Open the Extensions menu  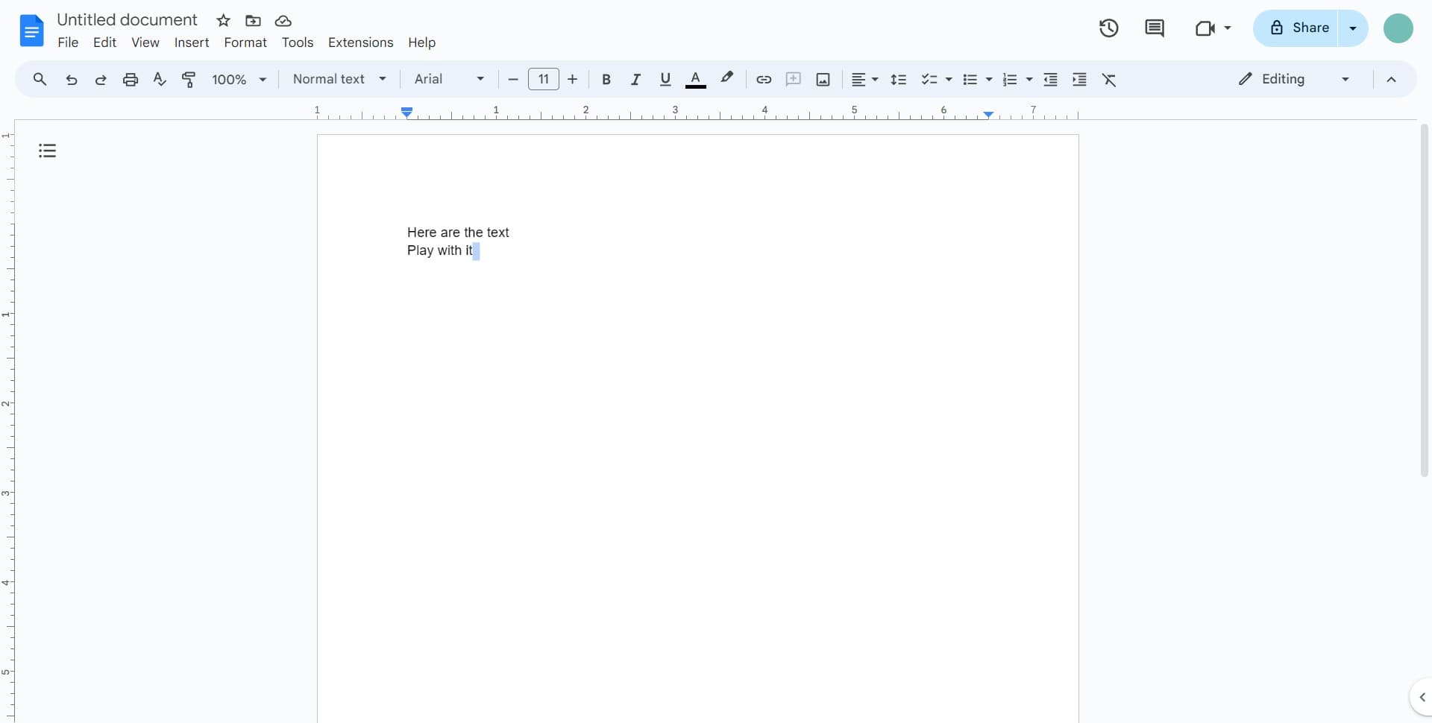coord(361,42)
